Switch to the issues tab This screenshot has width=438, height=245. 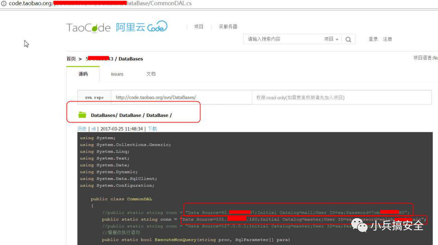tap(117, 74)
